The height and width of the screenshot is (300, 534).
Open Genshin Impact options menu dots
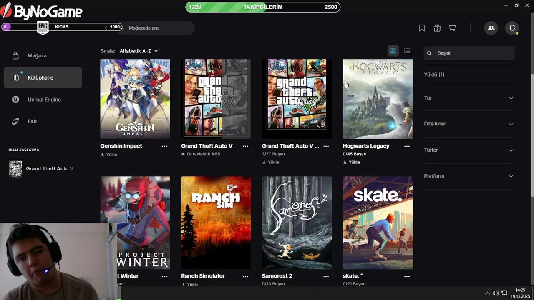tap(164, 146)
